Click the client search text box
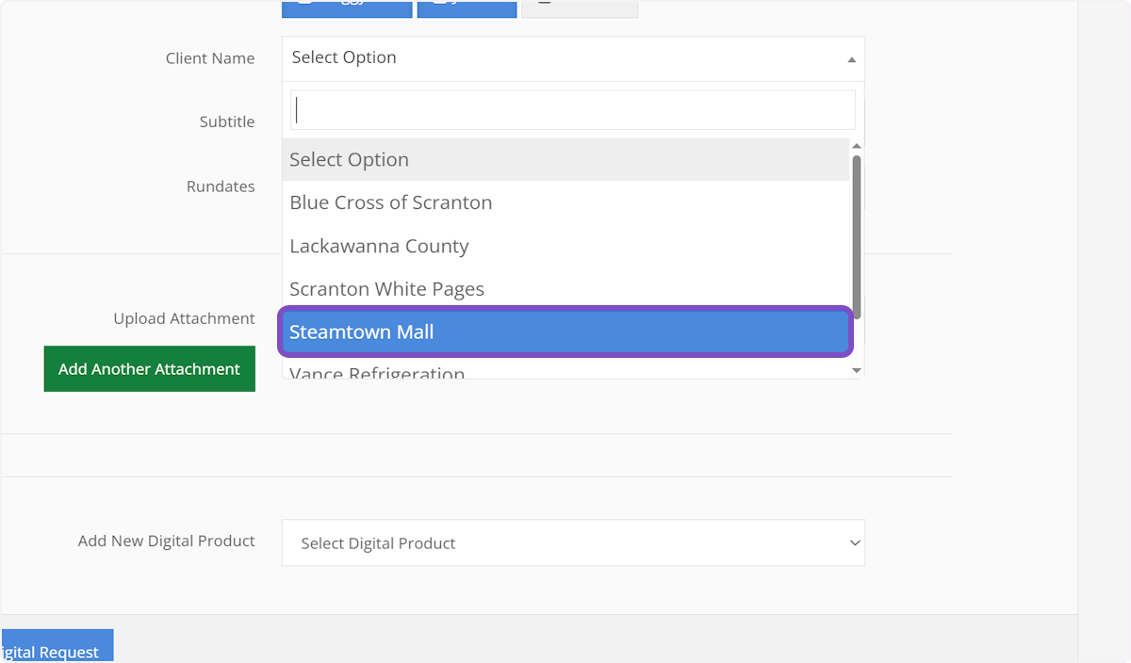This screenshot has height=663, width=1131. (x=572, y=110)
